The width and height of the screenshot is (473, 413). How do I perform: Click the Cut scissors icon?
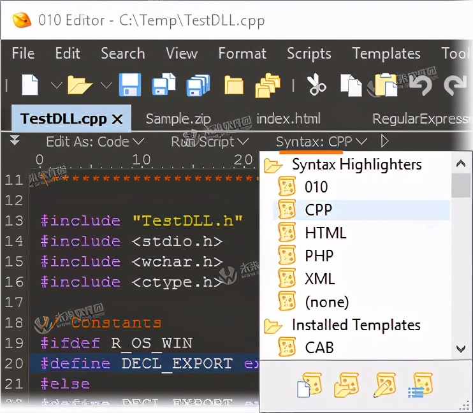click(x=316, y=84)
